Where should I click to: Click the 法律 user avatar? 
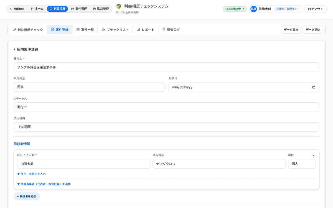click(254, 9)
